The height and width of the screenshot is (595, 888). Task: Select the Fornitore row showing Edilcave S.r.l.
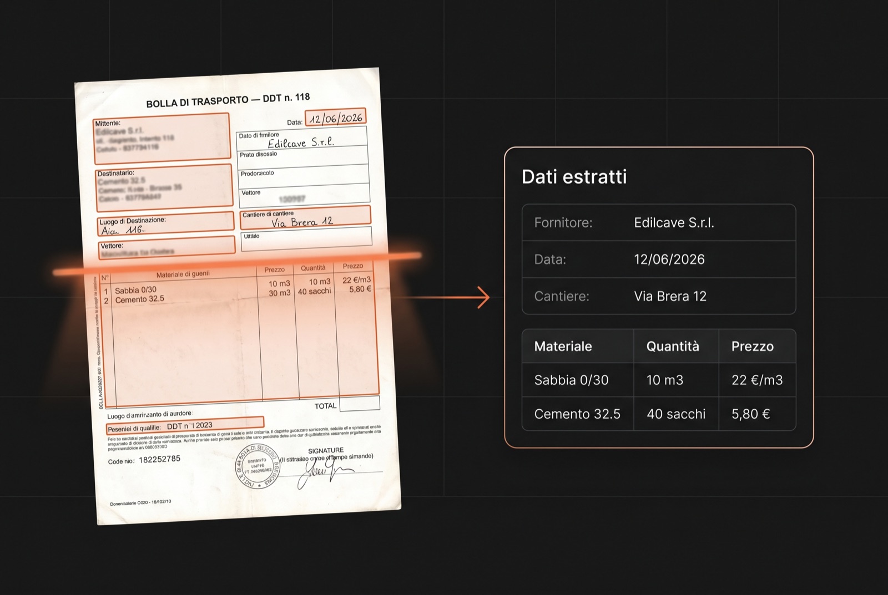coord(659,223)
